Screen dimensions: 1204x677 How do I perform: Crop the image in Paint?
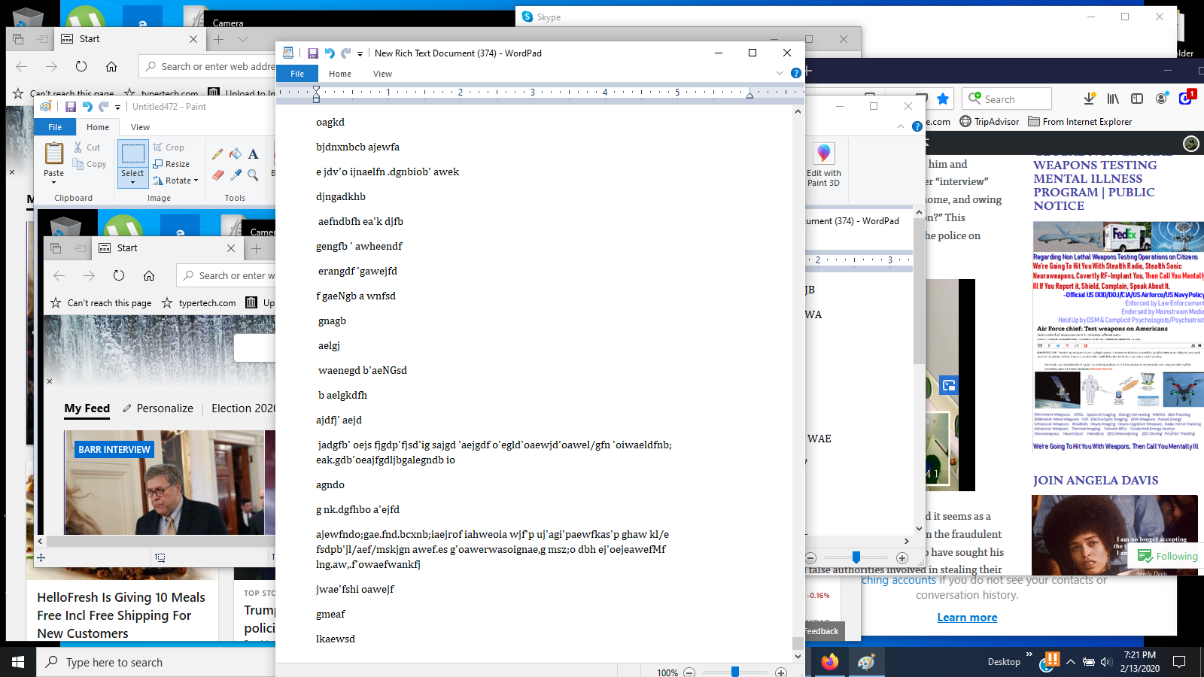(169, 147)
